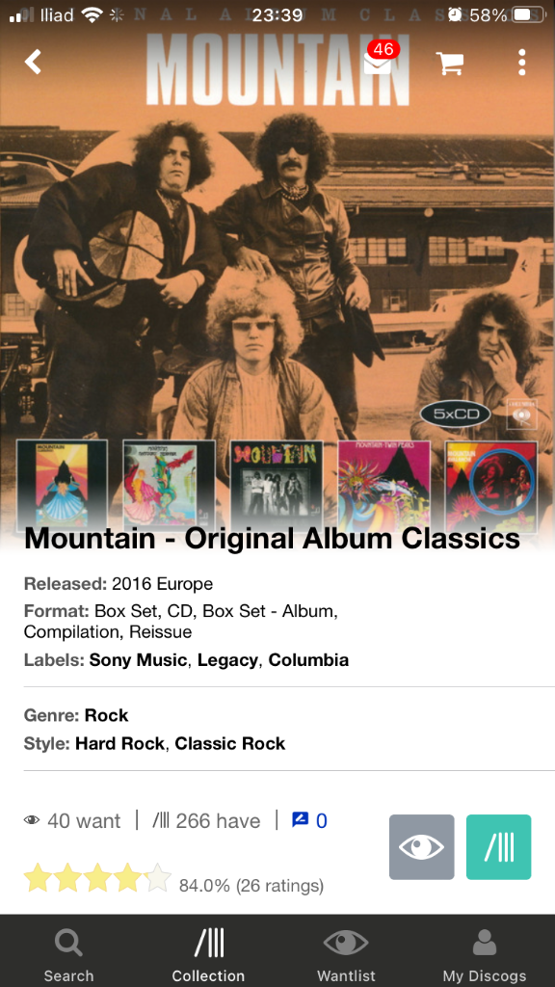The height and width of the screenshot is (987, 555).
Task: Tap the star rating bar
Action: point(97,878)
